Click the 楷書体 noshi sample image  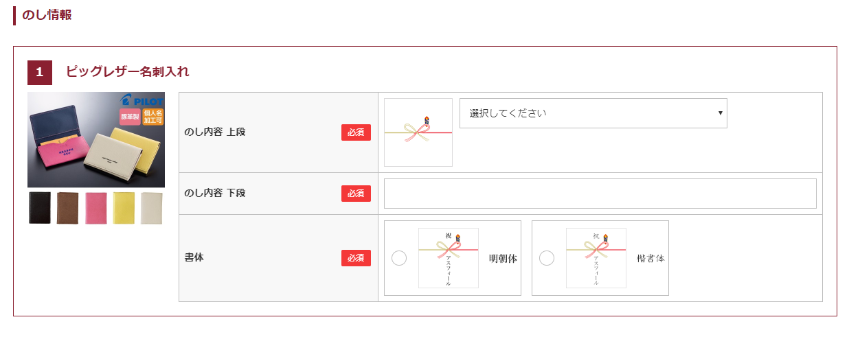point(596,258)
